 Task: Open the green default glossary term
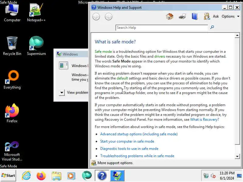pyautogui.click(x=122, y=78)
